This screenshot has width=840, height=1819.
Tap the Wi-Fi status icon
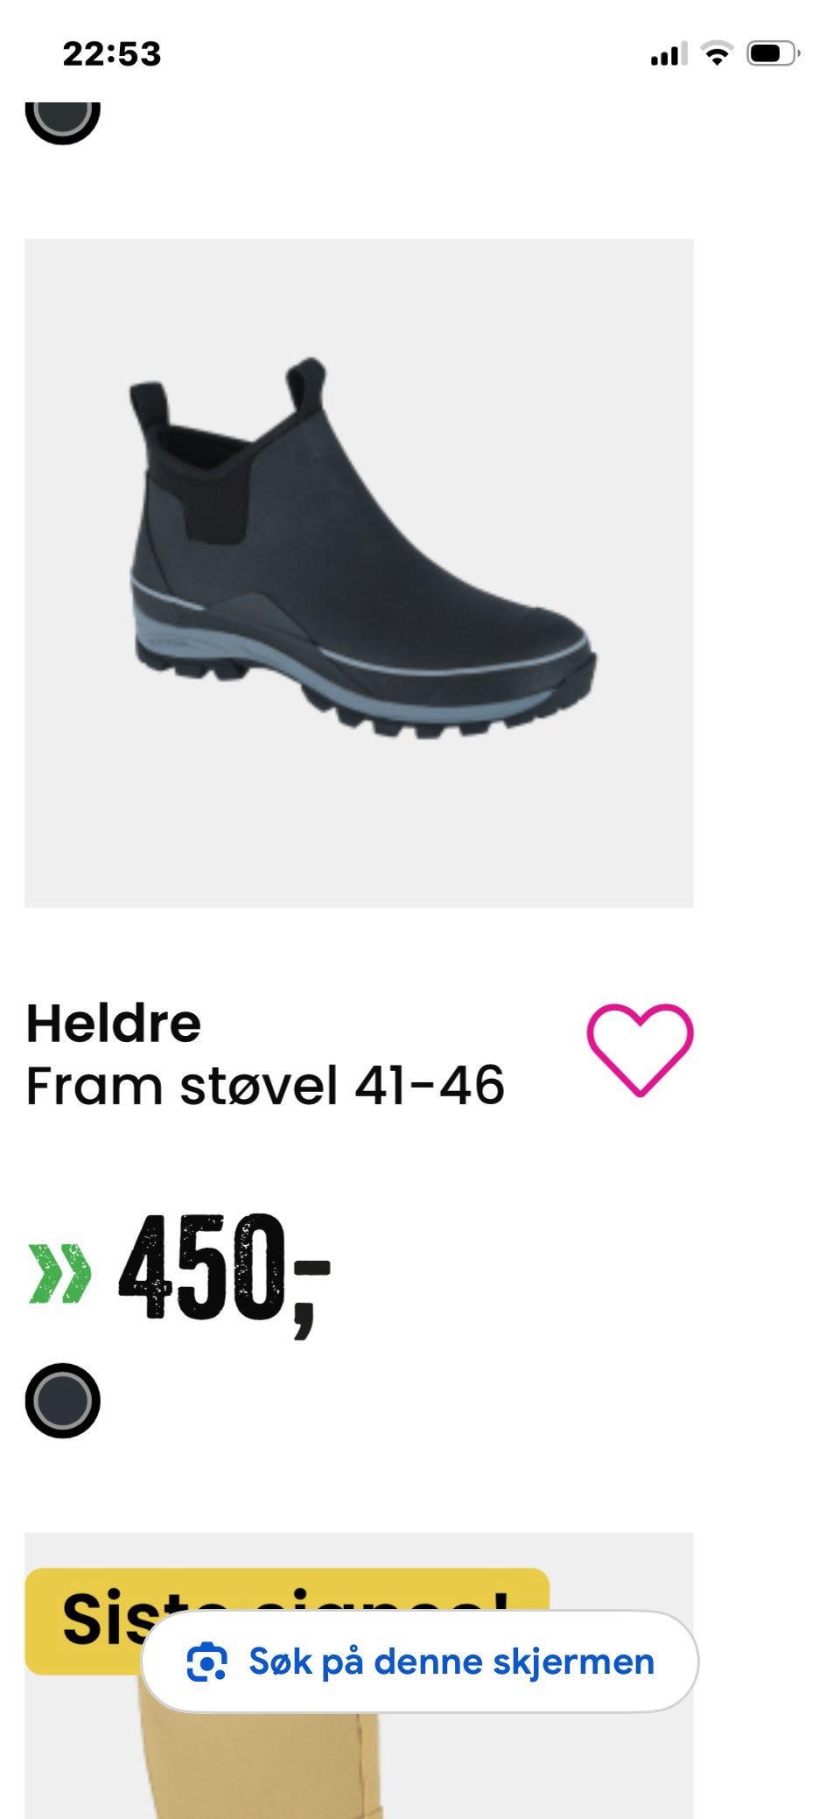717,54
